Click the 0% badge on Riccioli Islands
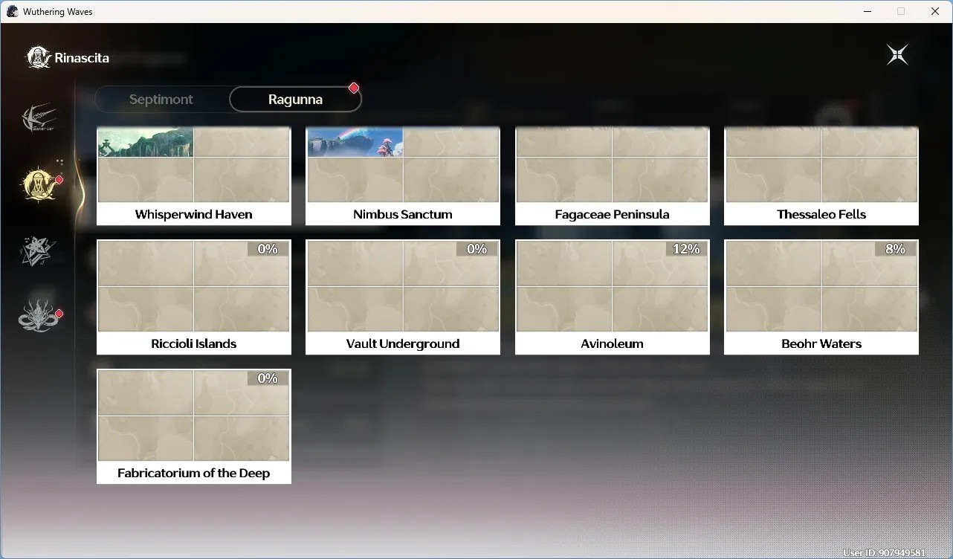 pos(268,249)
